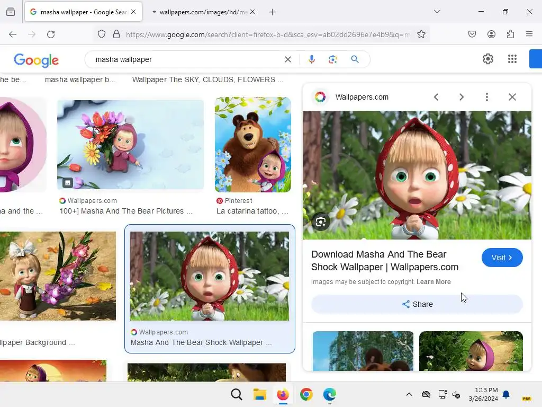Show next image in preview panel

[462, 98]
